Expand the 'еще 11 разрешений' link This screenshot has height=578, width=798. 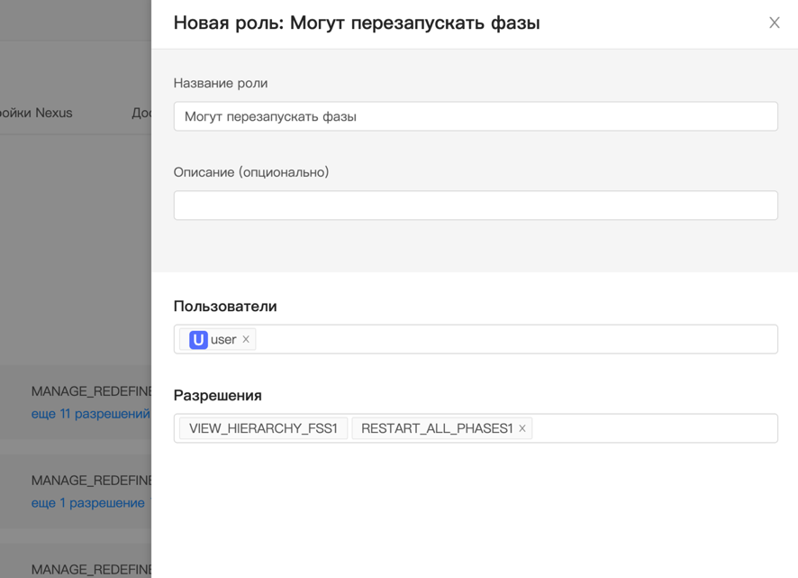click(x=90, y=414)
